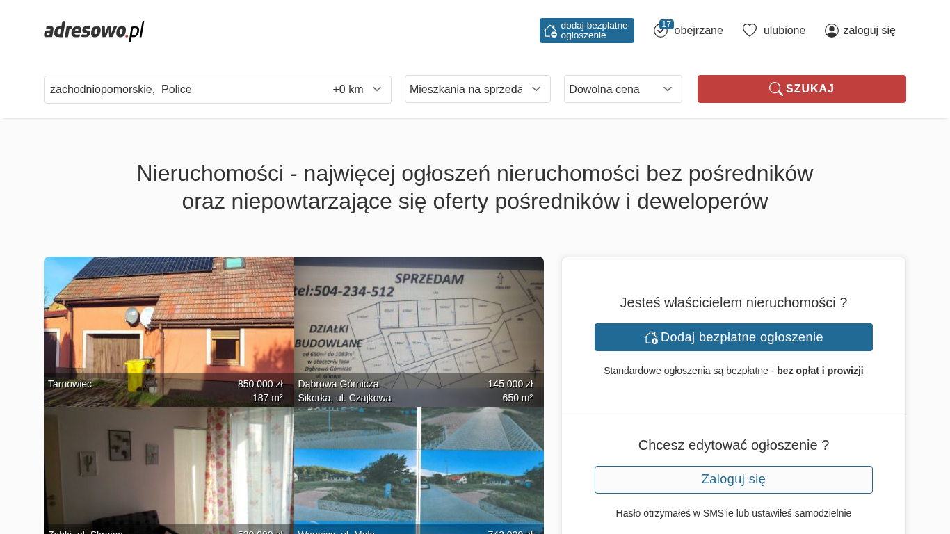Viewport: 950px width, 534px height.
Task: Open the ulubione header link
Action: pos(784,31)
